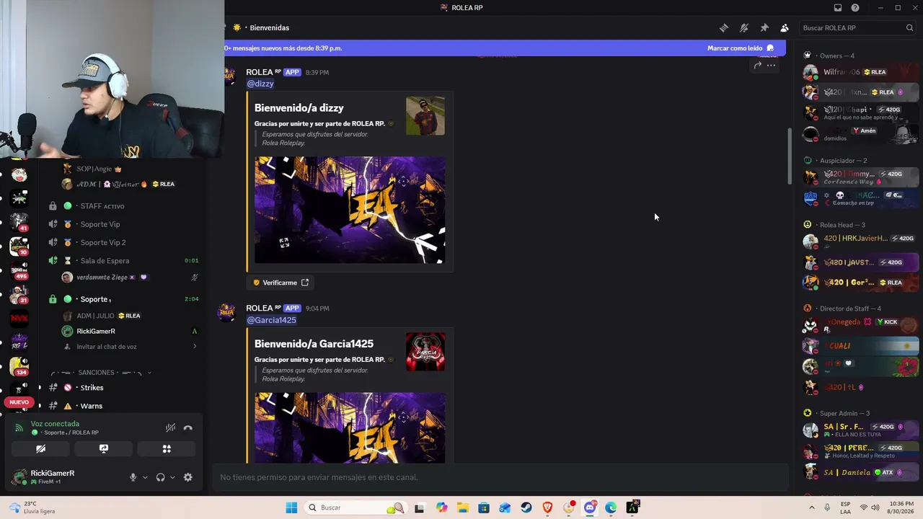Open the ROLEA banner image under dizzy's welcome
This screenshot has height=519, width=923.
350,210
